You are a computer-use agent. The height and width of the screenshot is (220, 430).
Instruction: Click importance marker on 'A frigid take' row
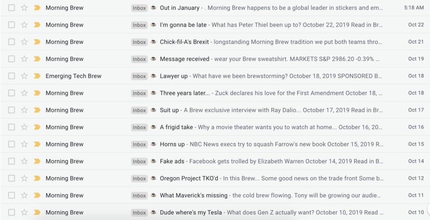pyautogui.click(x=37, y=127)
